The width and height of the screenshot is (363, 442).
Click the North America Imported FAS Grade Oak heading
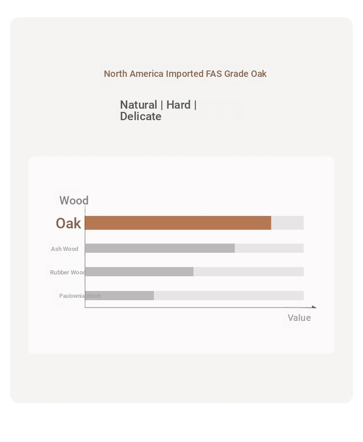pos(185,74)
